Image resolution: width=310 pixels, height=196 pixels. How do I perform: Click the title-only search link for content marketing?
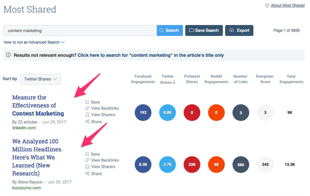[150, 55]
